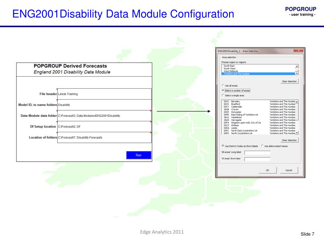
Task: Select Yorkshire and The Humber region
Action: tap(258, 74)
